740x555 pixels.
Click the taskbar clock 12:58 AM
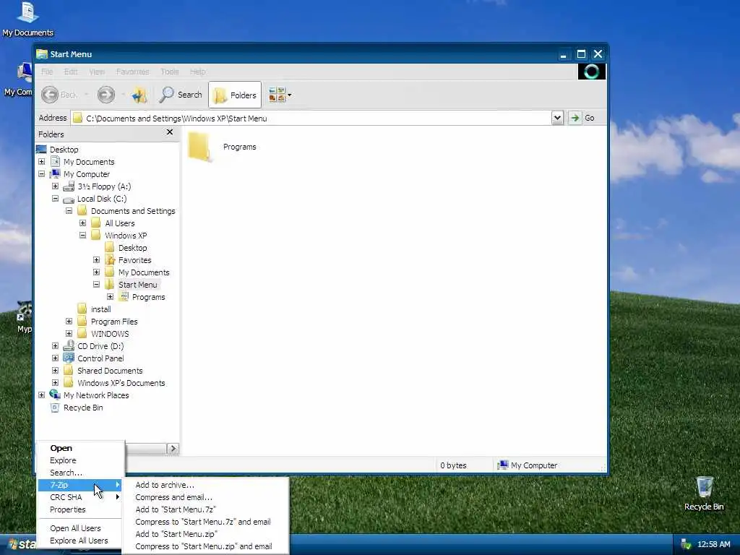tap(713, 544)
